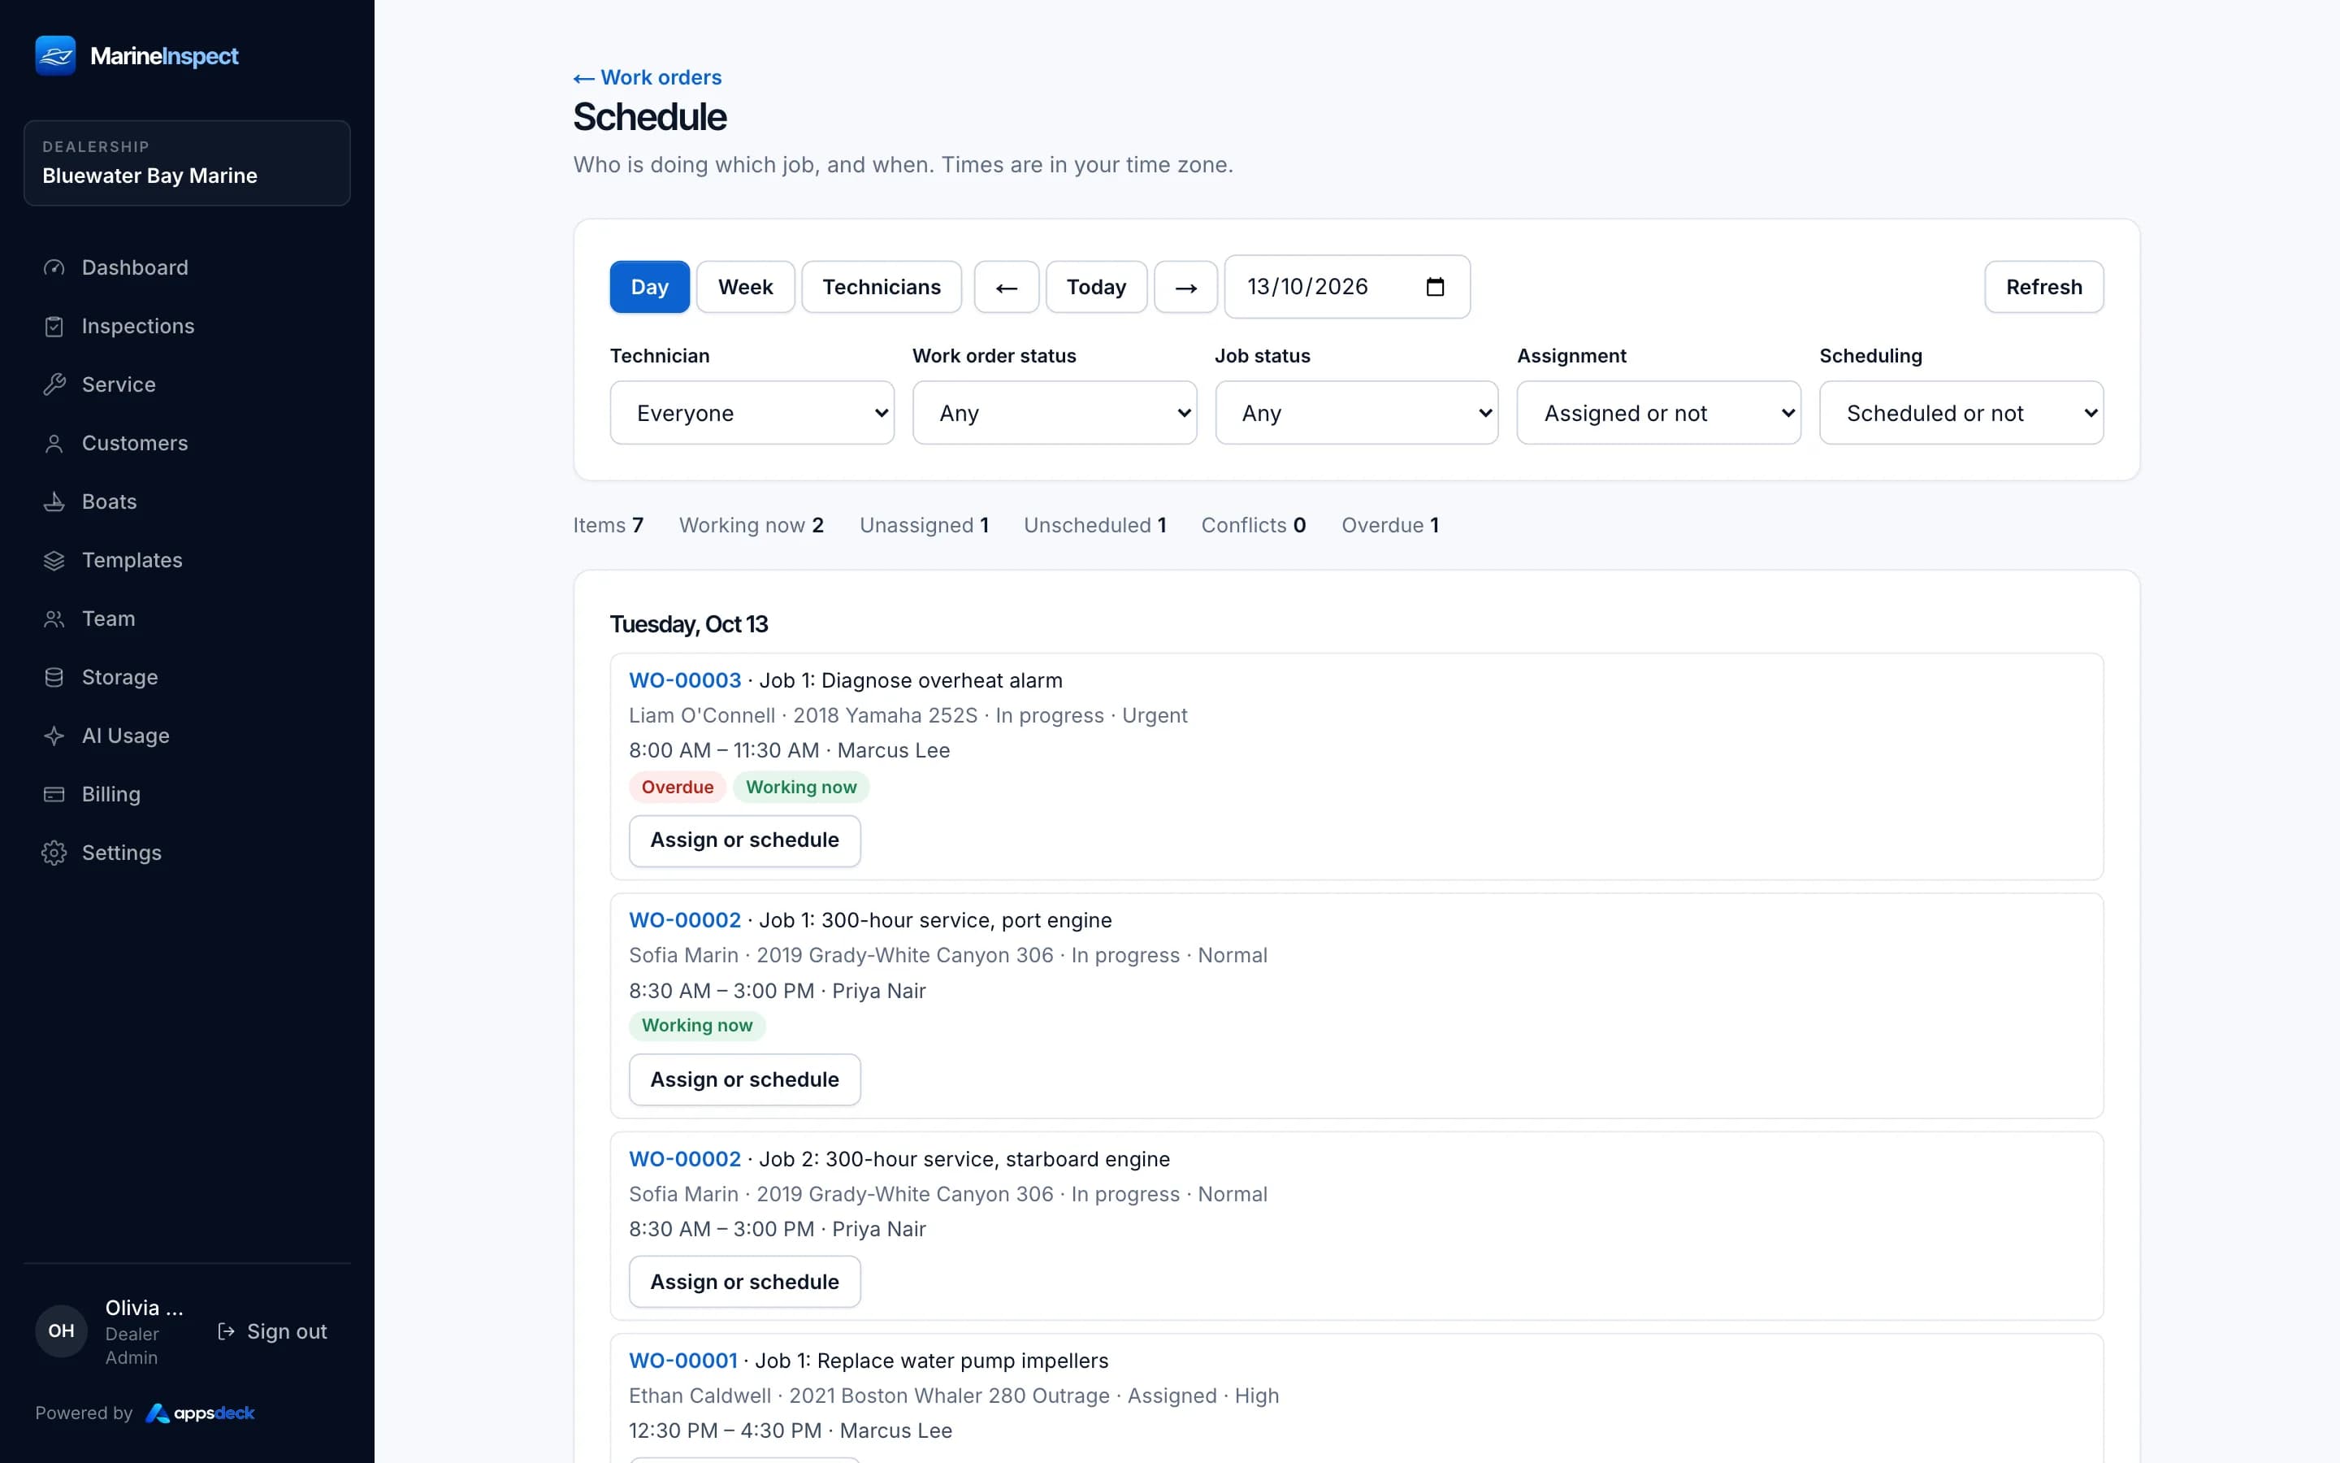Open WO-00001 work order link
Viewport: 2340px width, 1463px height.
point(682,1361)
